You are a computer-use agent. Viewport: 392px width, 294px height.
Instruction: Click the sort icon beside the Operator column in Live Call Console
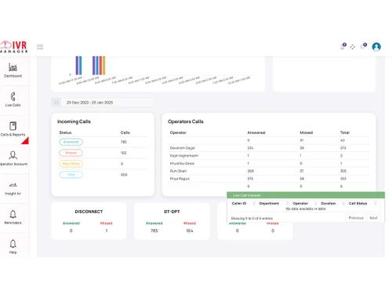pyautogui.click(x=315, y=203)
